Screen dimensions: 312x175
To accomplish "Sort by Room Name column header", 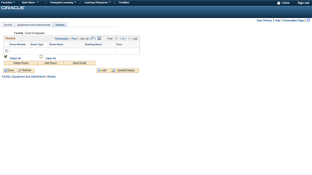I will (x=57, y=44).
